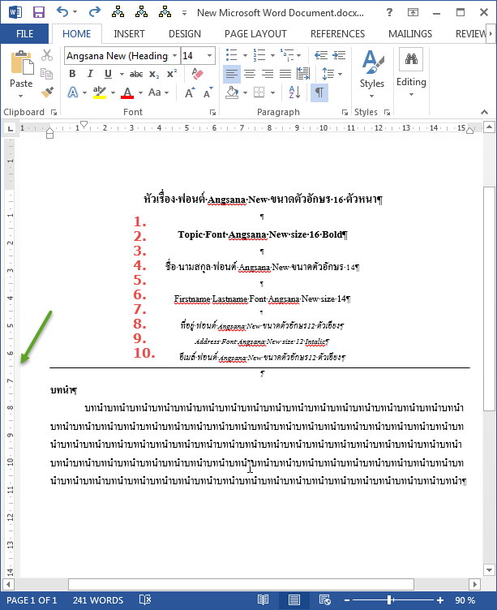Click the 90 % zoom level
This screenshot has height=610, width=497.
(465, 600)
